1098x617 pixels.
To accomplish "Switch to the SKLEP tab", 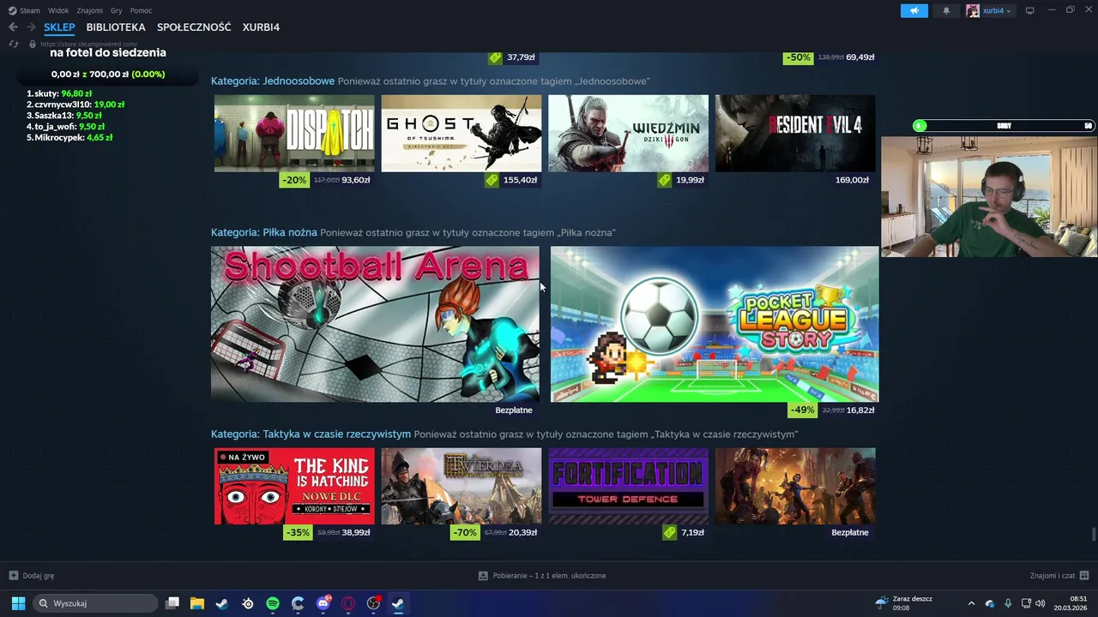I will pyautogui.click(x=60, y=27).
